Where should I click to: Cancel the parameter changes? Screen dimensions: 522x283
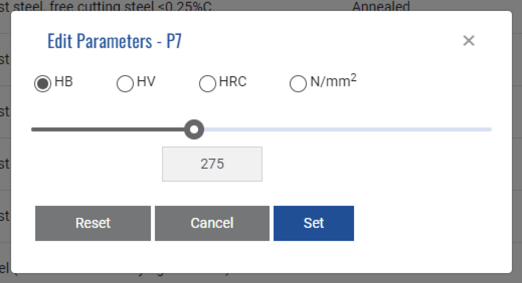pos(212,223)
